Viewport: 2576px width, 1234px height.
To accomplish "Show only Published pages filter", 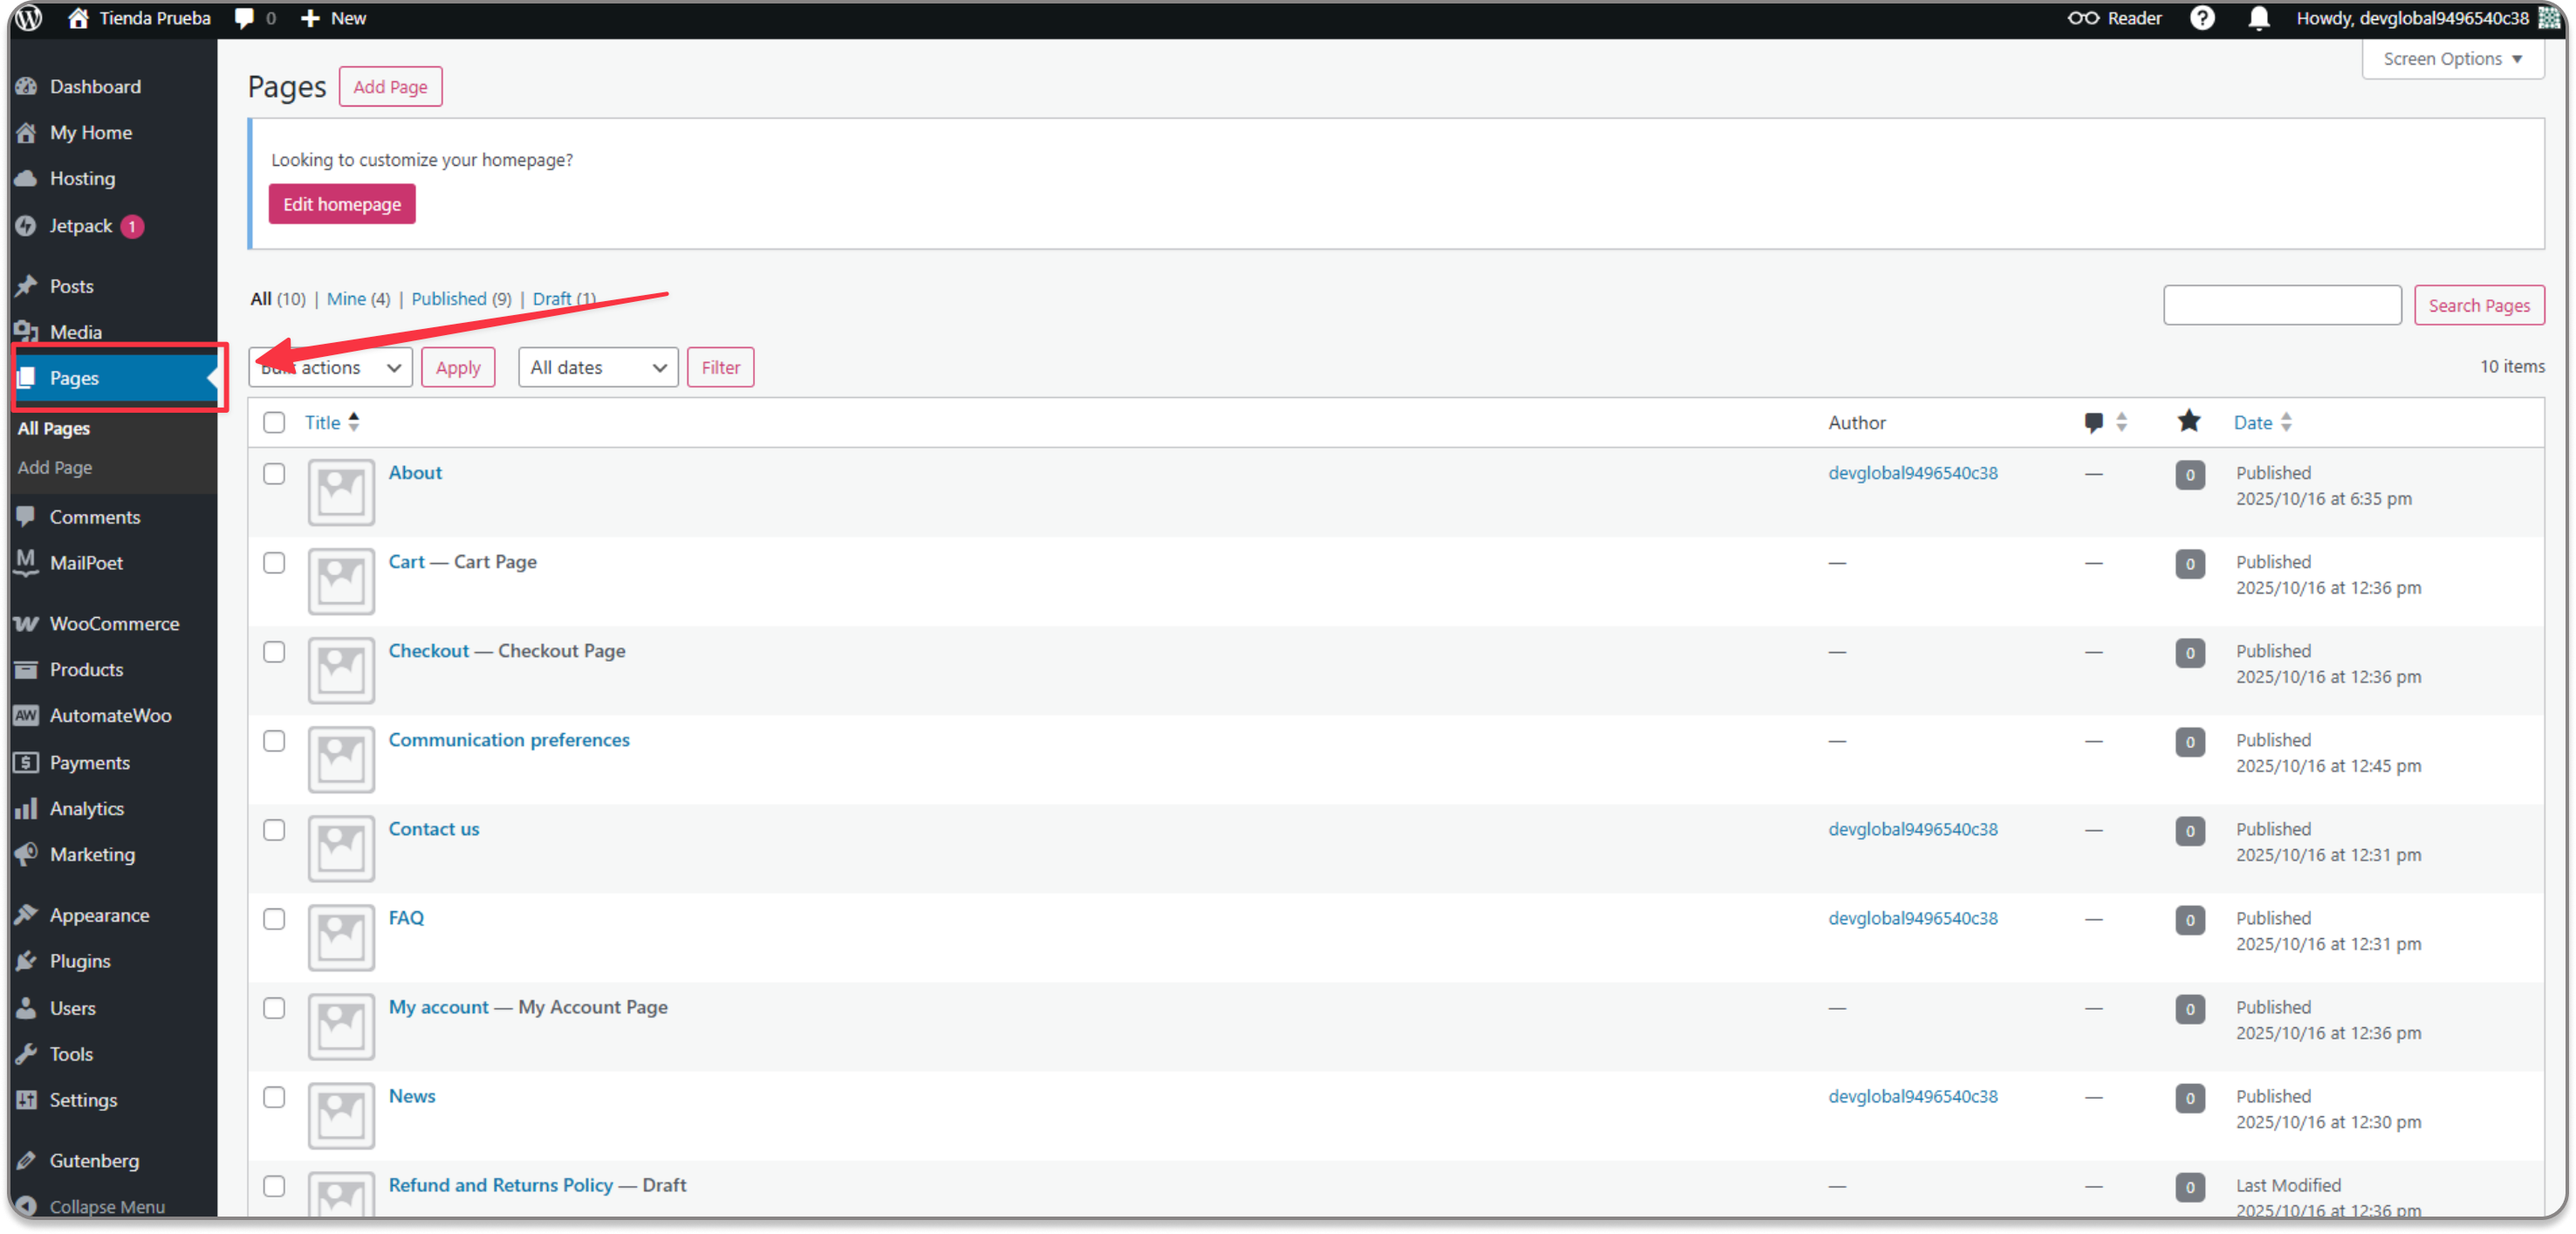I will point(449,298).
